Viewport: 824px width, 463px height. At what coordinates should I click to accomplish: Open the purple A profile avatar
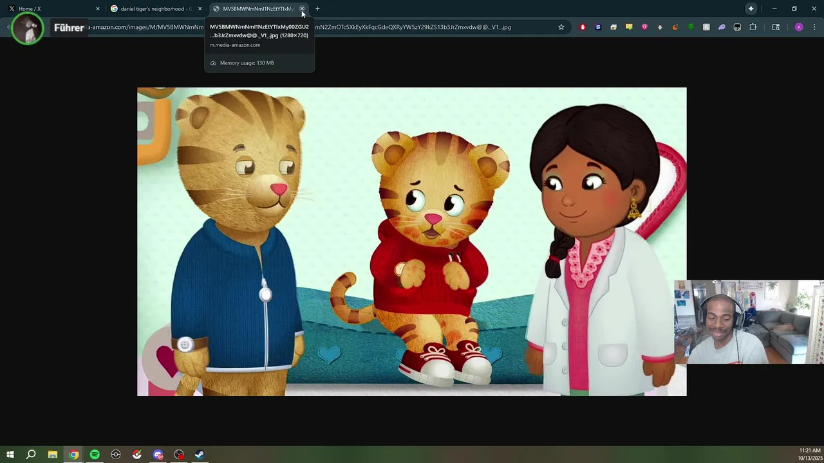[799, 27]
